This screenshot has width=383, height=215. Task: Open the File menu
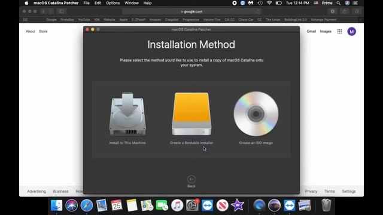tap(86, 3)
